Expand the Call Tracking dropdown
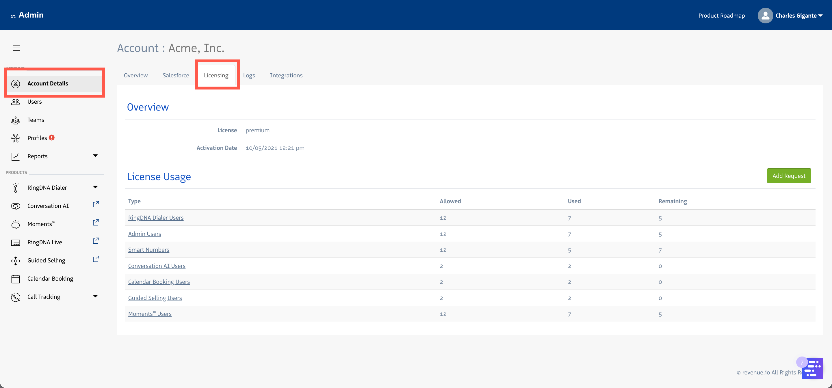832x388 pixels. tap(95, 296)
